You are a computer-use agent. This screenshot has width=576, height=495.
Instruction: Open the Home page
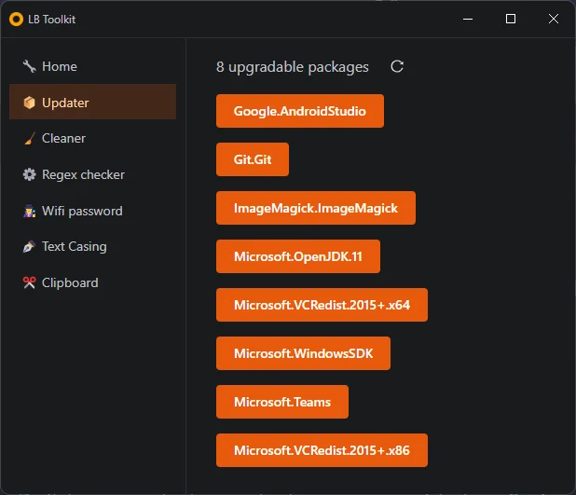[x=92, y=66]
